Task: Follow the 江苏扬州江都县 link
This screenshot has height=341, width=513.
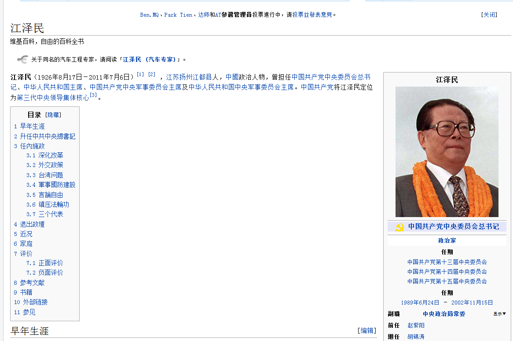Action: 192,77
